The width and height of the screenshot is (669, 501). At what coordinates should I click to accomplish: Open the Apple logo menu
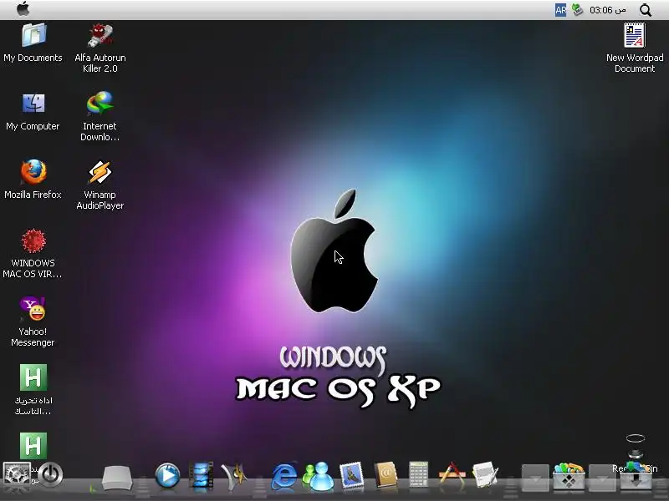point(23,9)
